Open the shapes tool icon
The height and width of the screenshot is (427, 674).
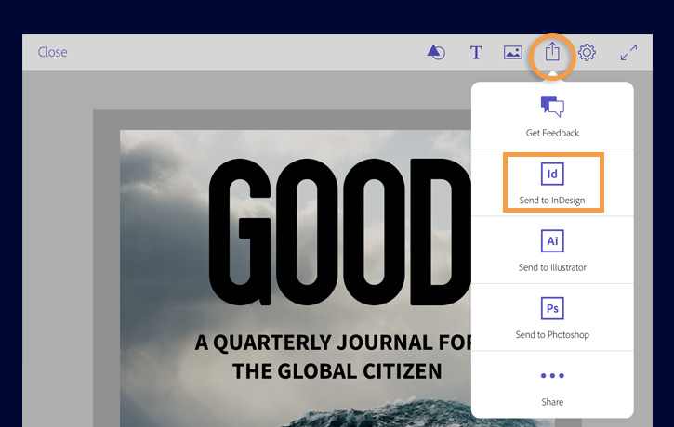(436, 52)
